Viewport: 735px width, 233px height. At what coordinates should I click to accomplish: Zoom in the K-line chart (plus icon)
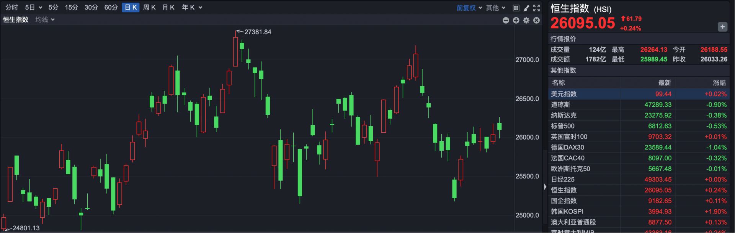point(516,20)
